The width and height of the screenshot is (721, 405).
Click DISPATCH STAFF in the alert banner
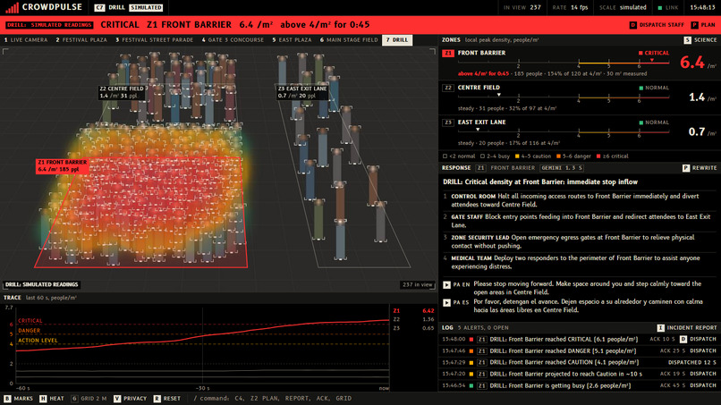coord(657,25)
